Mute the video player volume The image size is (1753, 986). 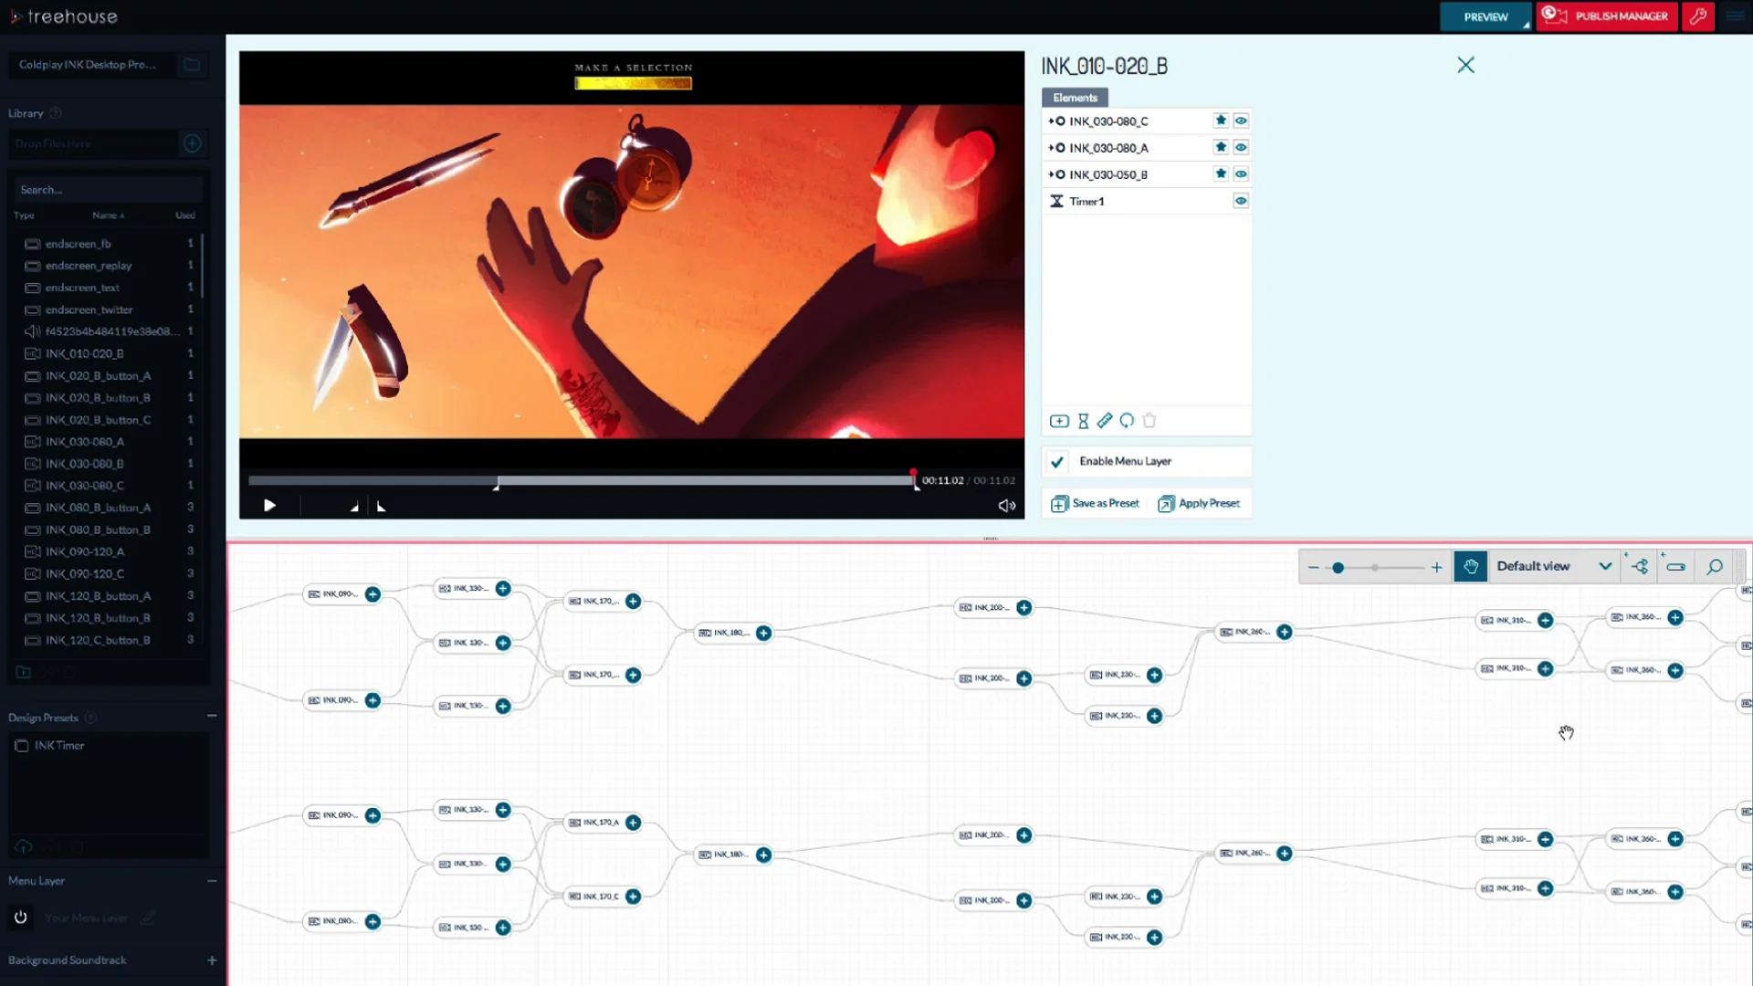click(1006, 506)
